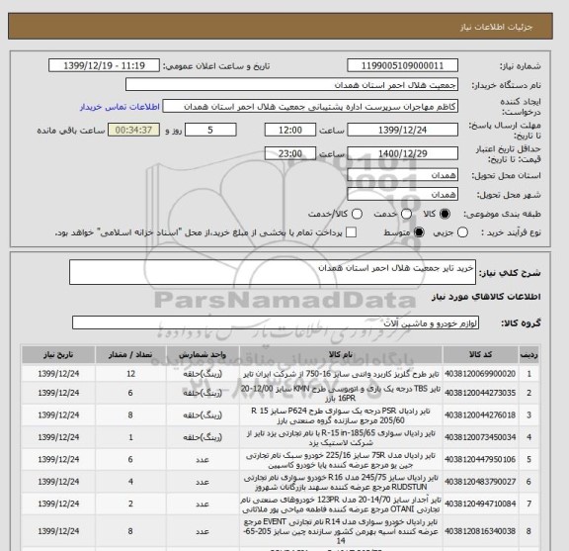Image resolution: width=569 pixels, height=551 pixels.
Task: Click the price validity time 23:00 field
Action: coord(290,153)
